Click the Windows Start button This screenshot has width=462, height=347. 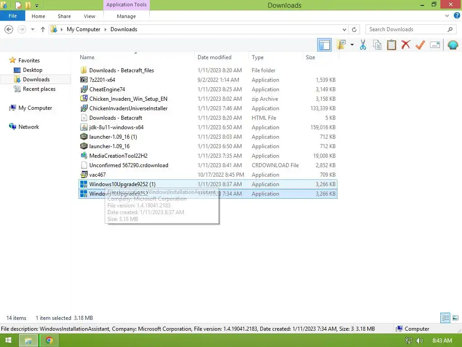click(x=8, y=340)
